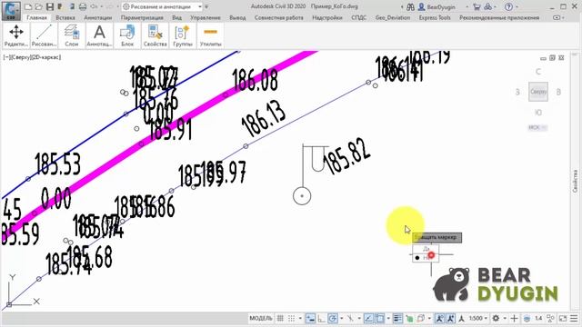Click the Autodesk connect triangle icon
Image resolution: width=582 pixels, height=327 pixels.
(487, 6)
